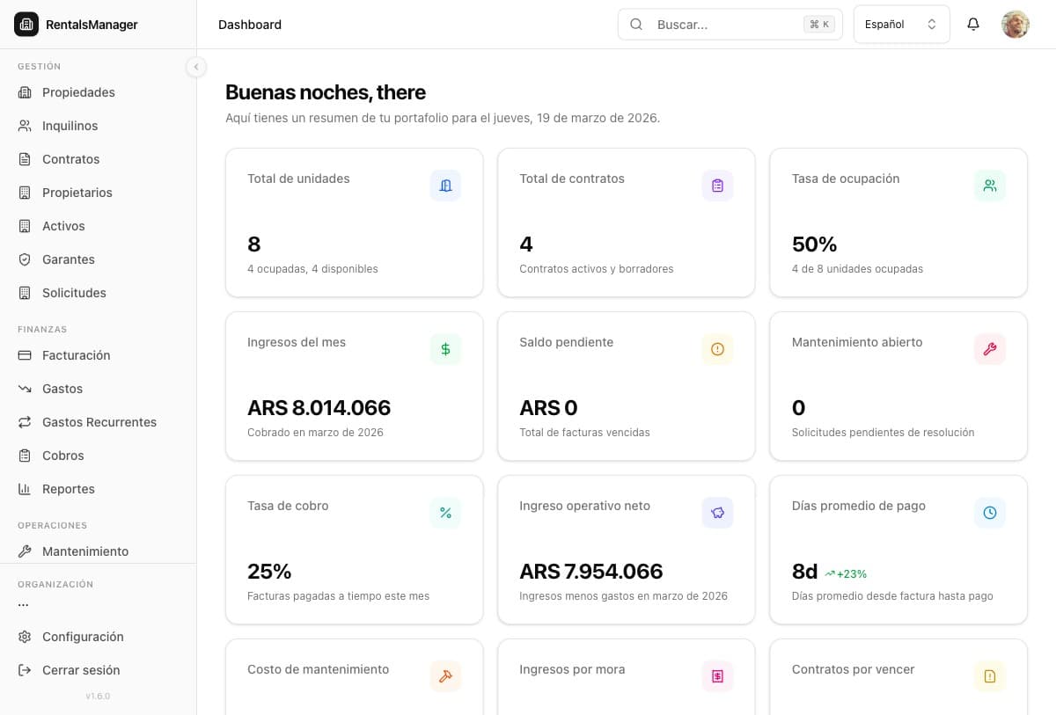The height and width of the screenshot is (715, 1056).
Task: Open the Español language selector
Action: [x=900, y=24]
